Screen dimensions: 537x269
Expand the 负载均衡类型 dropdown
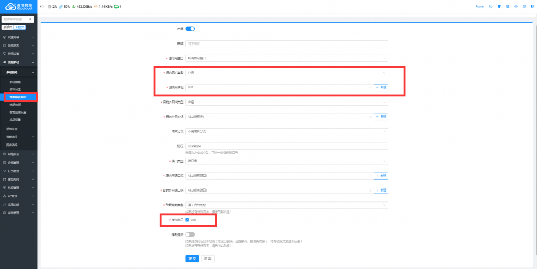click(x=287, y=205)
